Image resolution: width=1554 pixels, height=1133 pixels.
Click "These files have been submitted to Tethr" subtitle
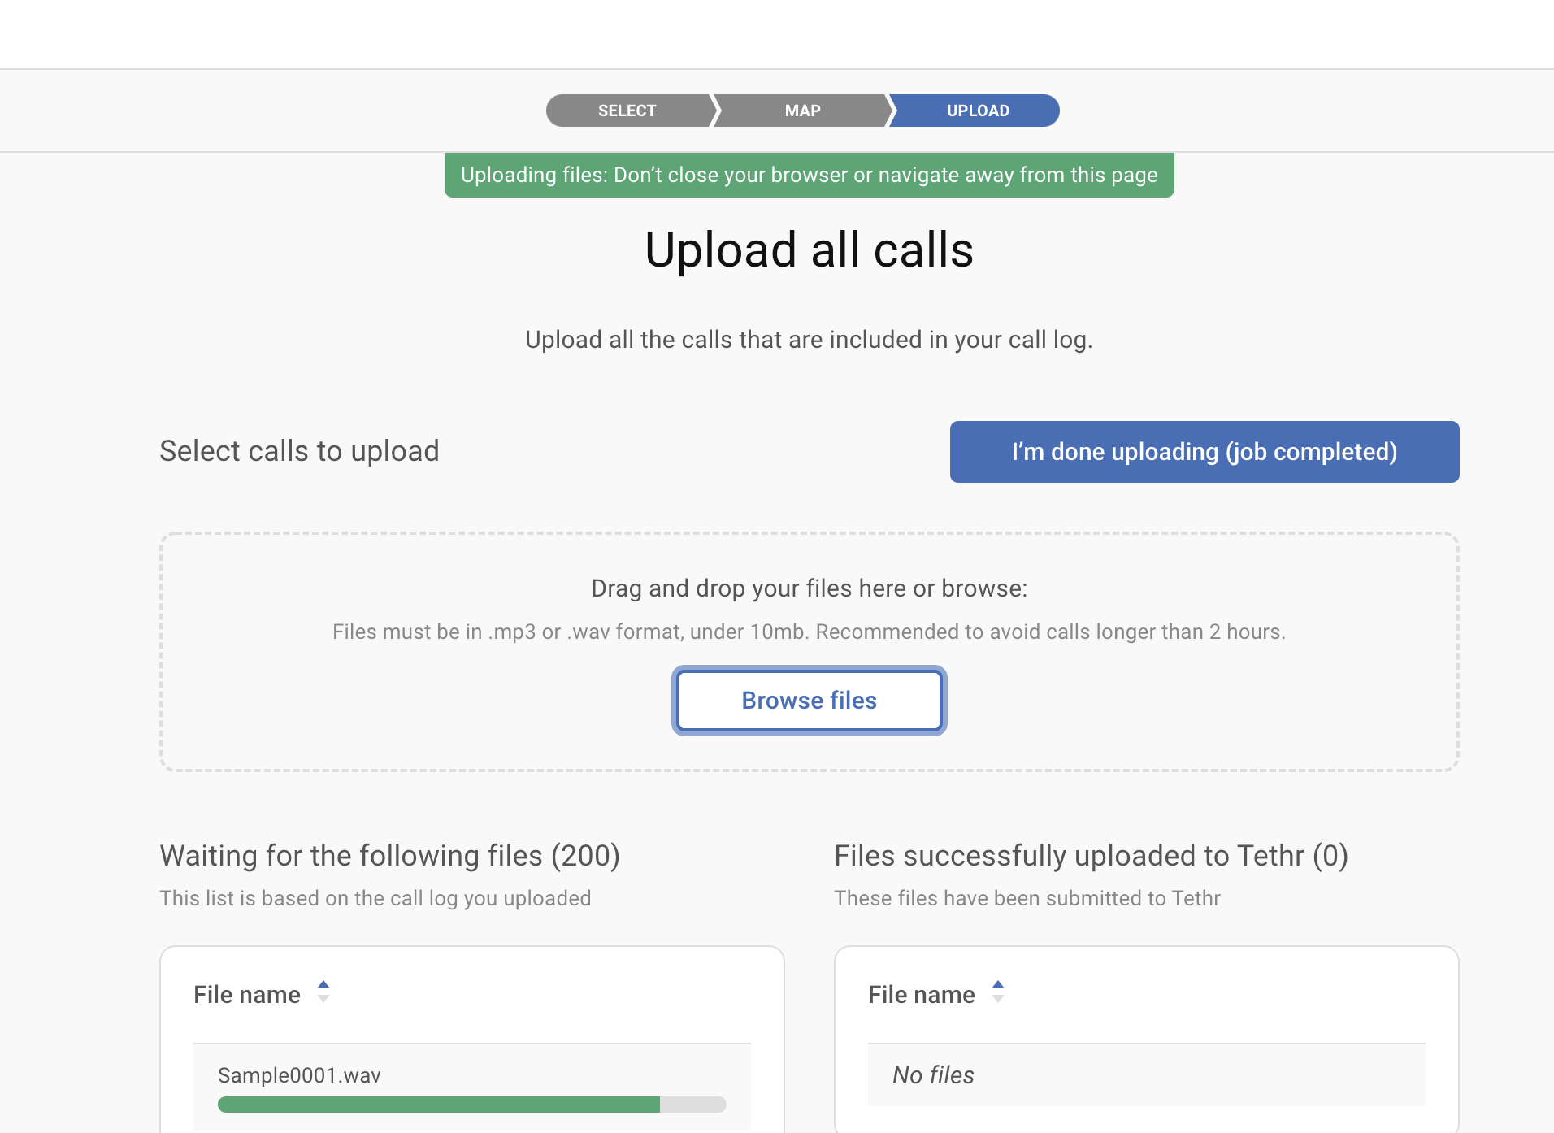point(1027,898)
